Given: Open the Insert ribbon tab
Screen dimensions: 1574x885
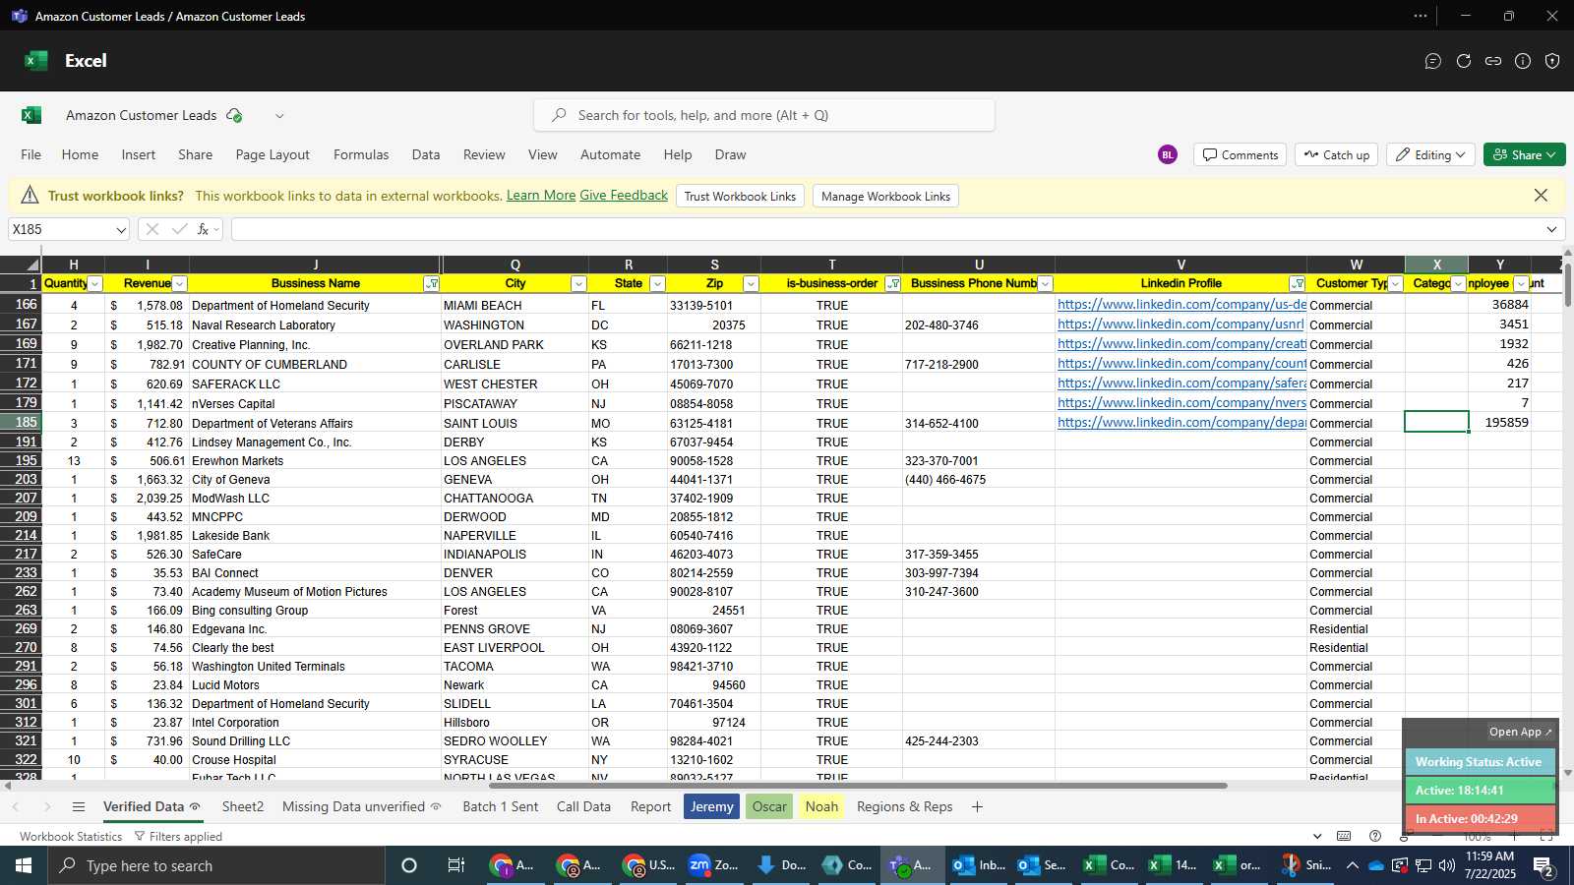Looking at the screenshot, I should 139,154.
